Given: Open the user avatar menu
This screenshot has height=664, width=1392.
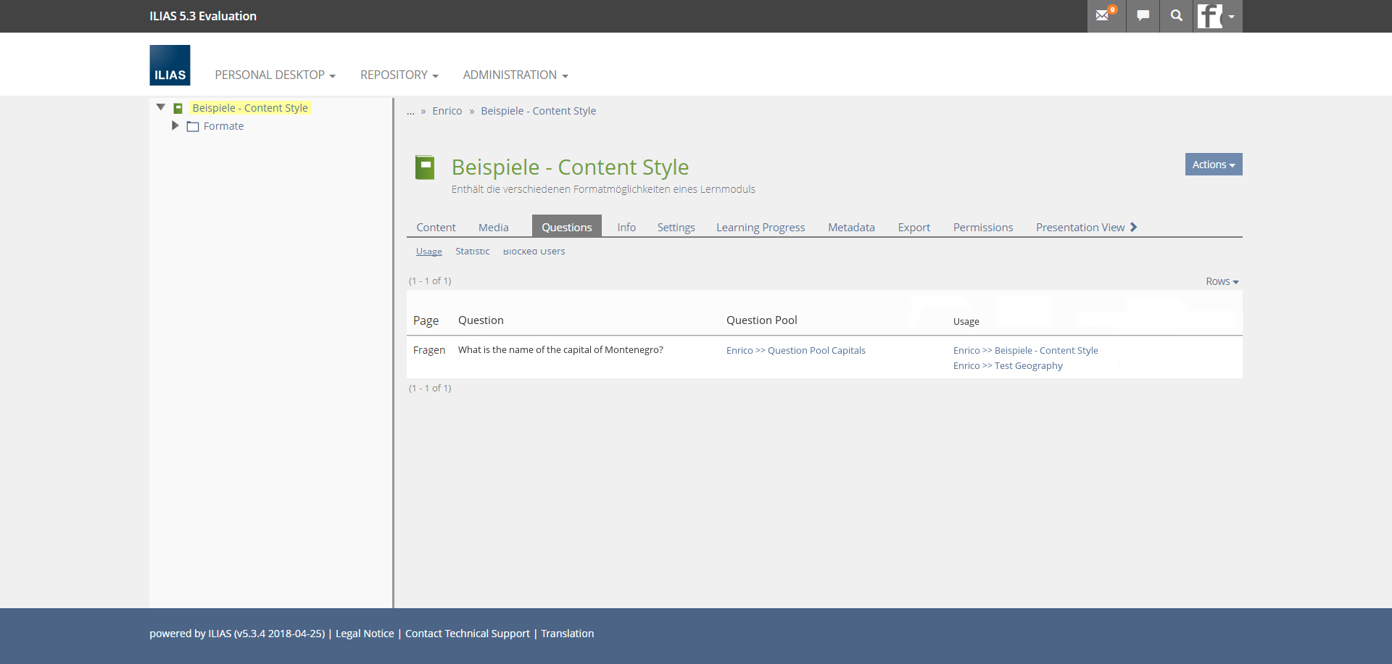Looking at the screenshot, I should click(x=1217, y=16).
